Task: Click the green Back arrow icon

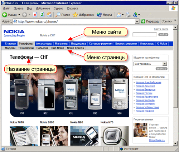Action: click(x=5, y=15)
